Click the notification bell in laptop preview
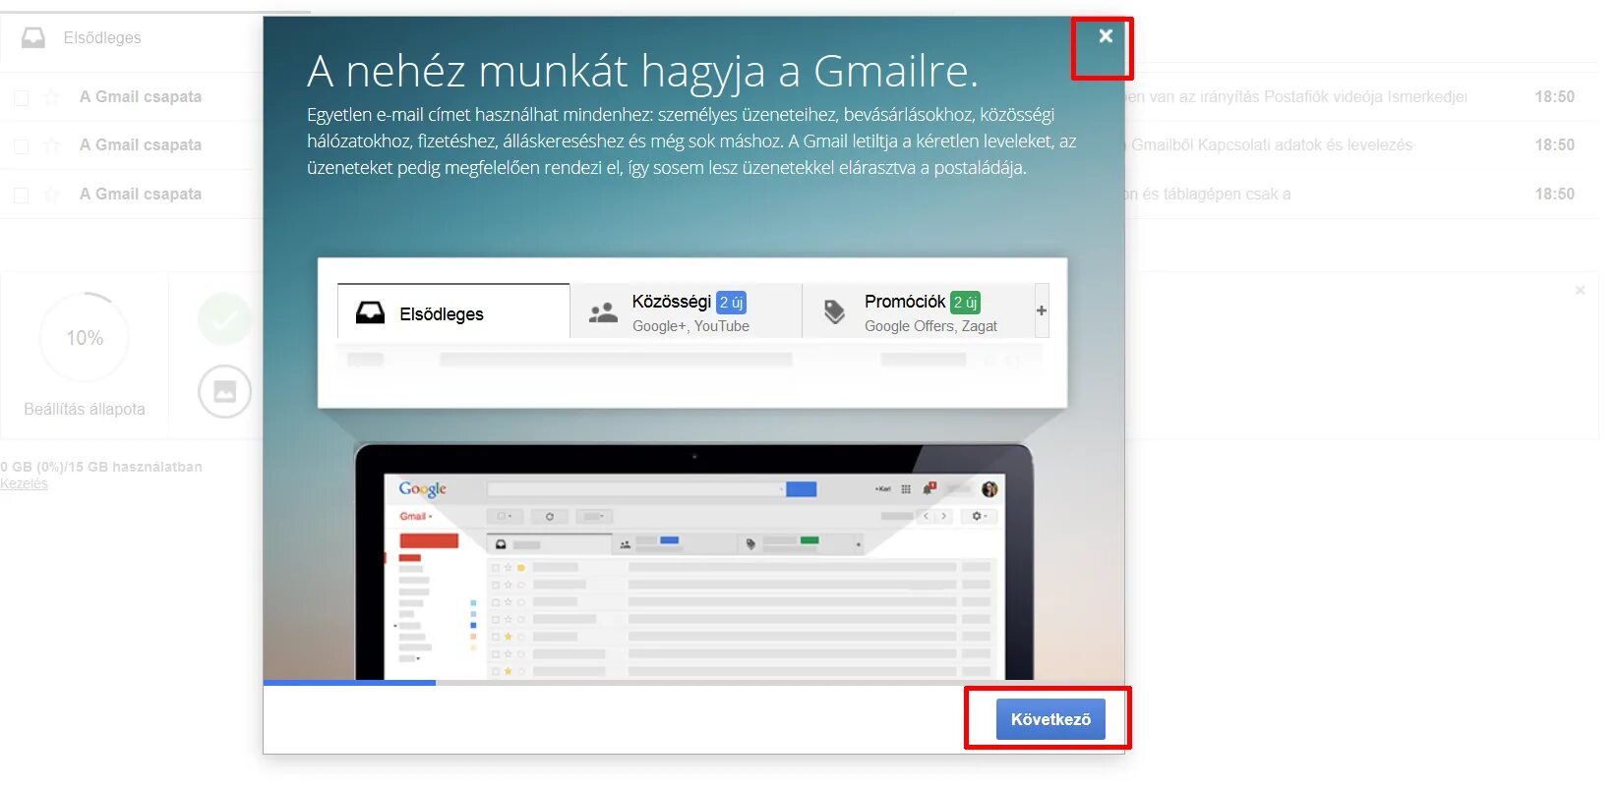The height and width of the screenshot is (787, 1618). point(929,487)
